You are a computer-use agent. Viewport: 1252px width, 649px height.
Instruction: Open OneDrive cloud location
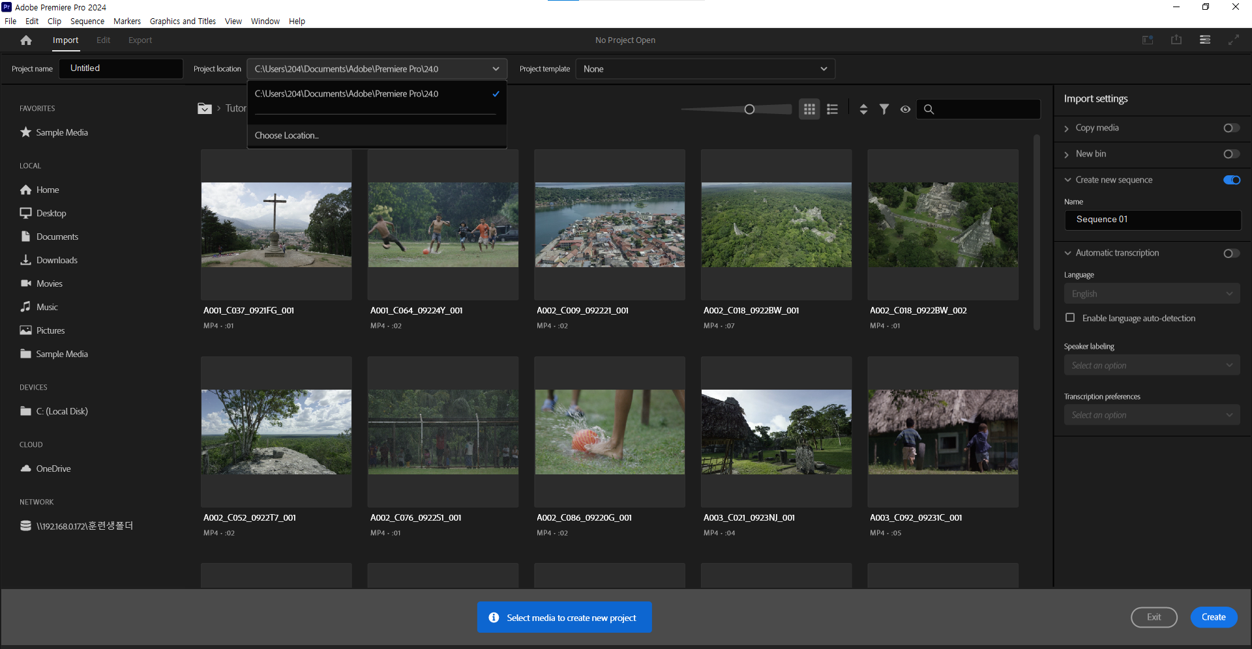pyautogui.click(x=46, y=469)
